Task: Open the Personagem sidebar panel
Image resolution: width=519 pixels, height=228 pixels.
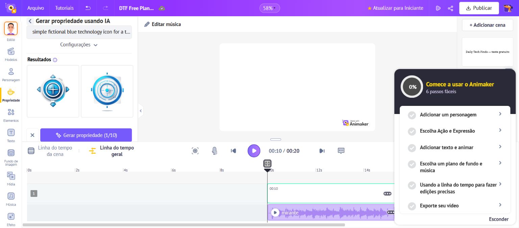Action: coord(11,74)
